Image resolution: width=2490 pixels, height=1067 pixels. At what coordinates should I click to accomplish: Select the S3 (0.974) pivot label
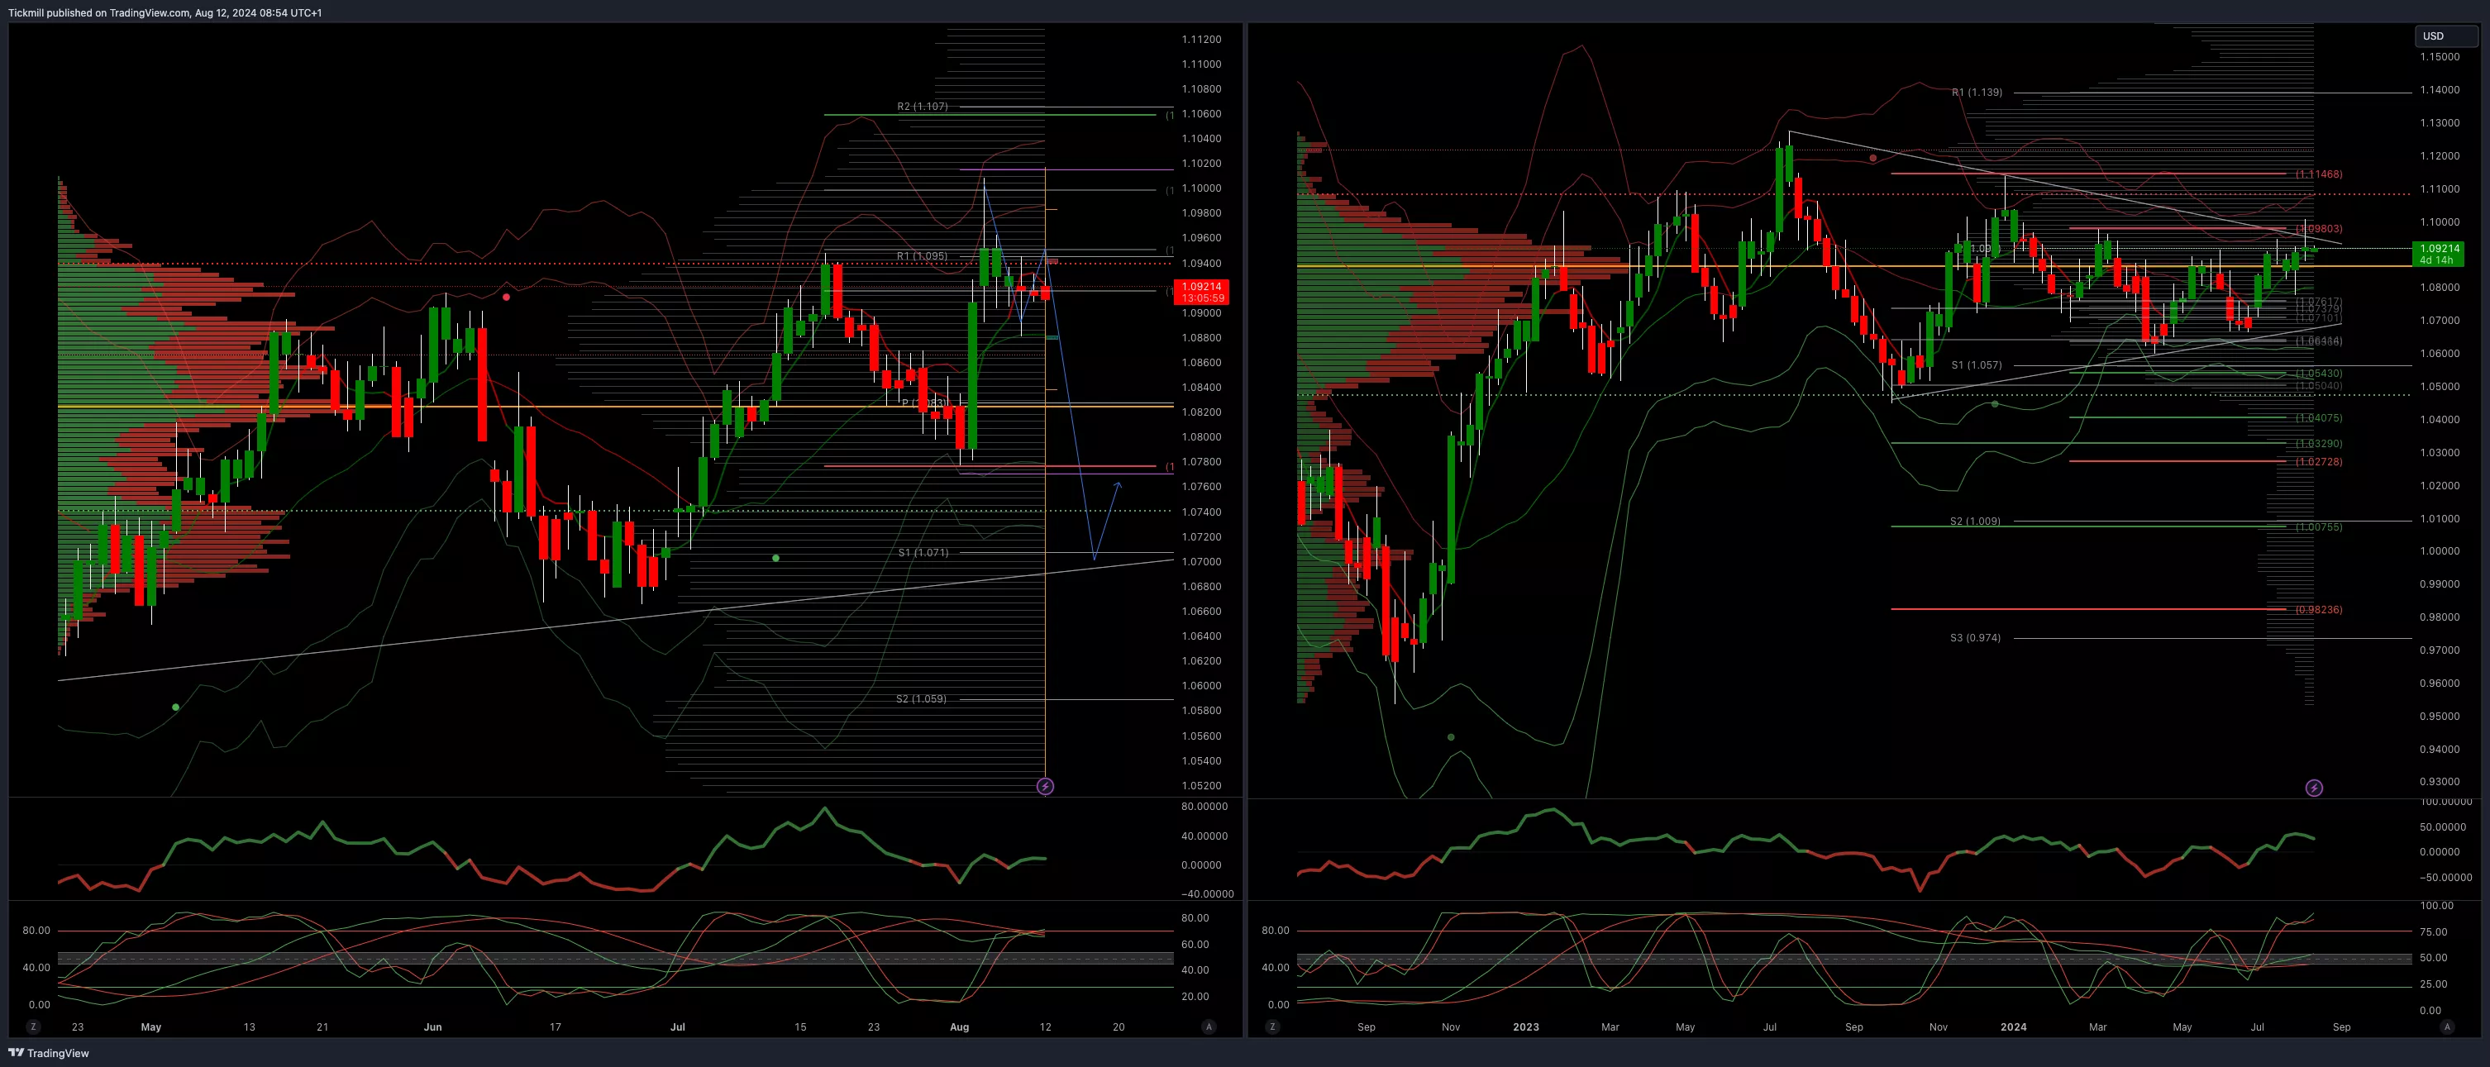pos(1975,638)
